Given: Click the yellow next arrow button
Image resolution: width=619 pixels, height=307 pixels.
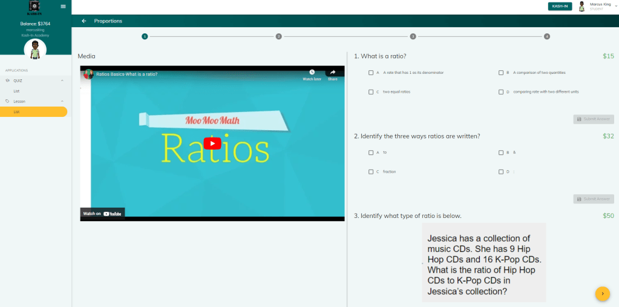Looking at the screenshot, I should [602, 293].
